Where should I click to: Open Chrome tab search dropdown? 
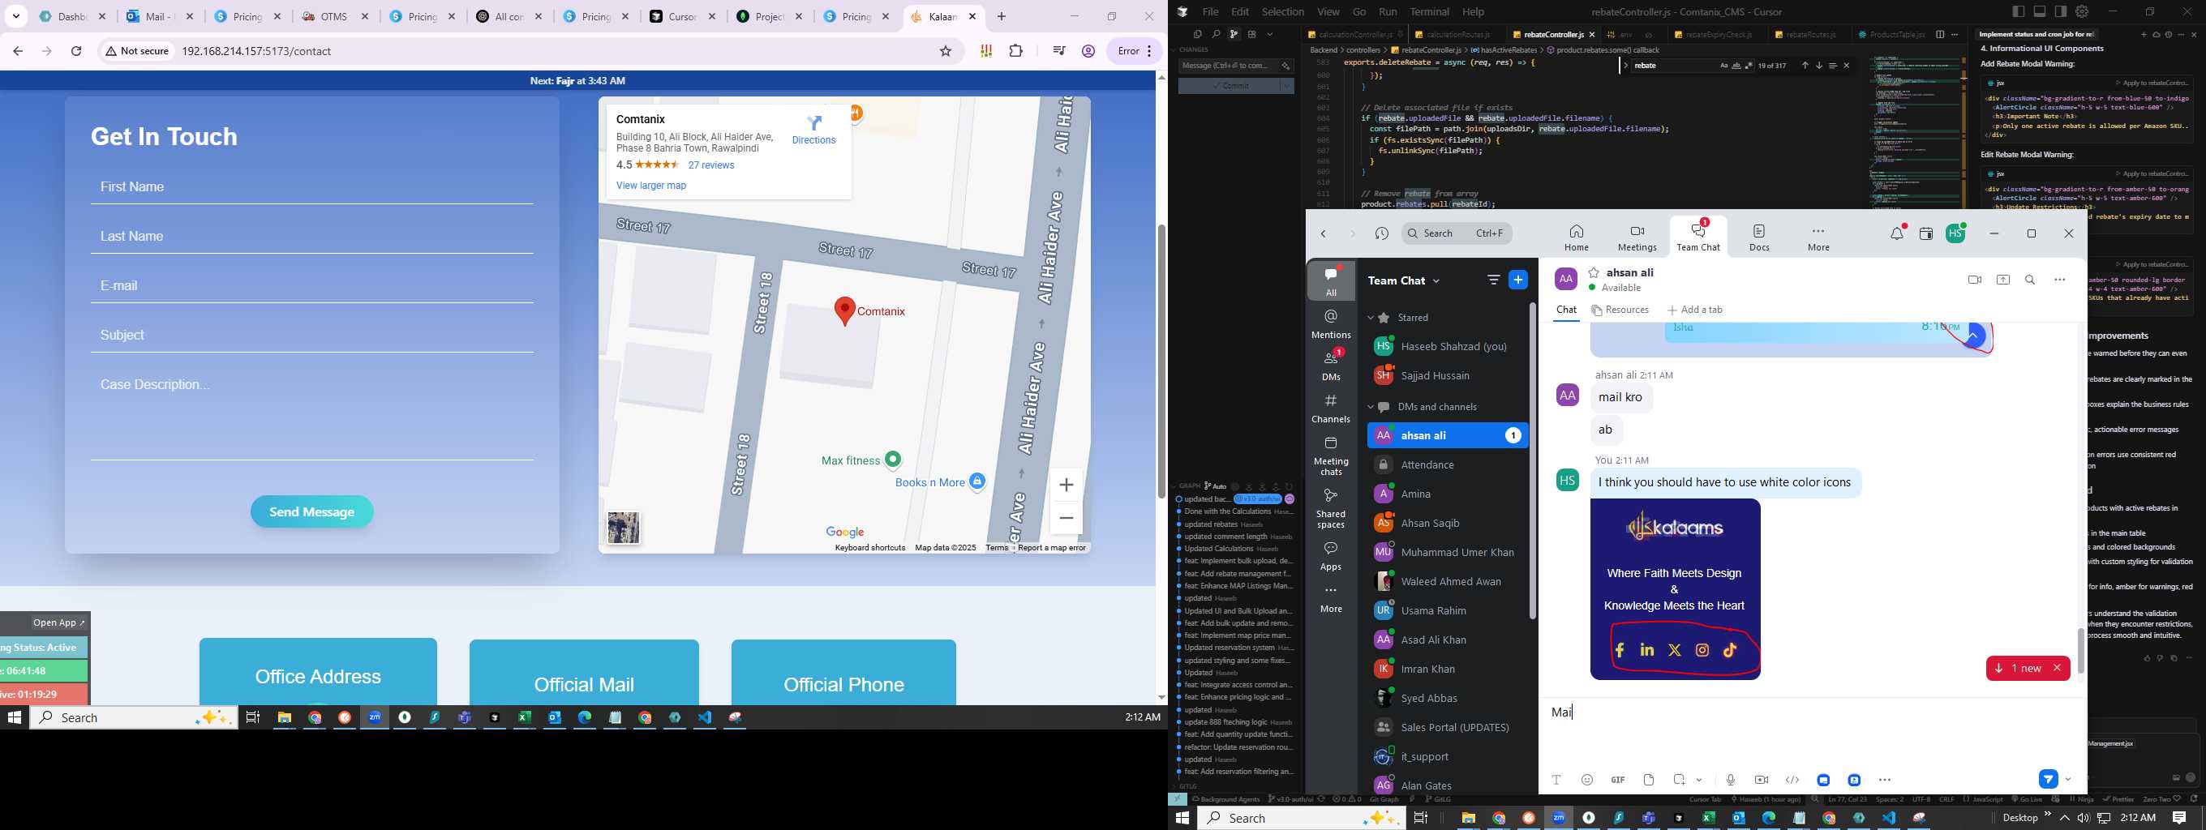[x=16, y=16]
